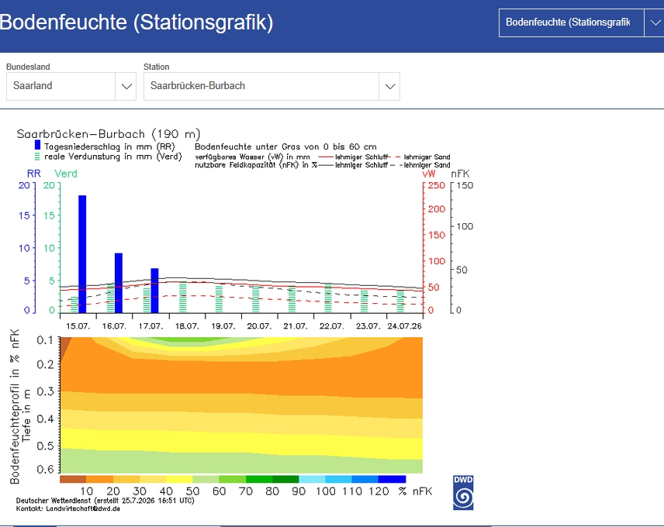Expand the Bundesland dropdown arrow

coord(126,86)
